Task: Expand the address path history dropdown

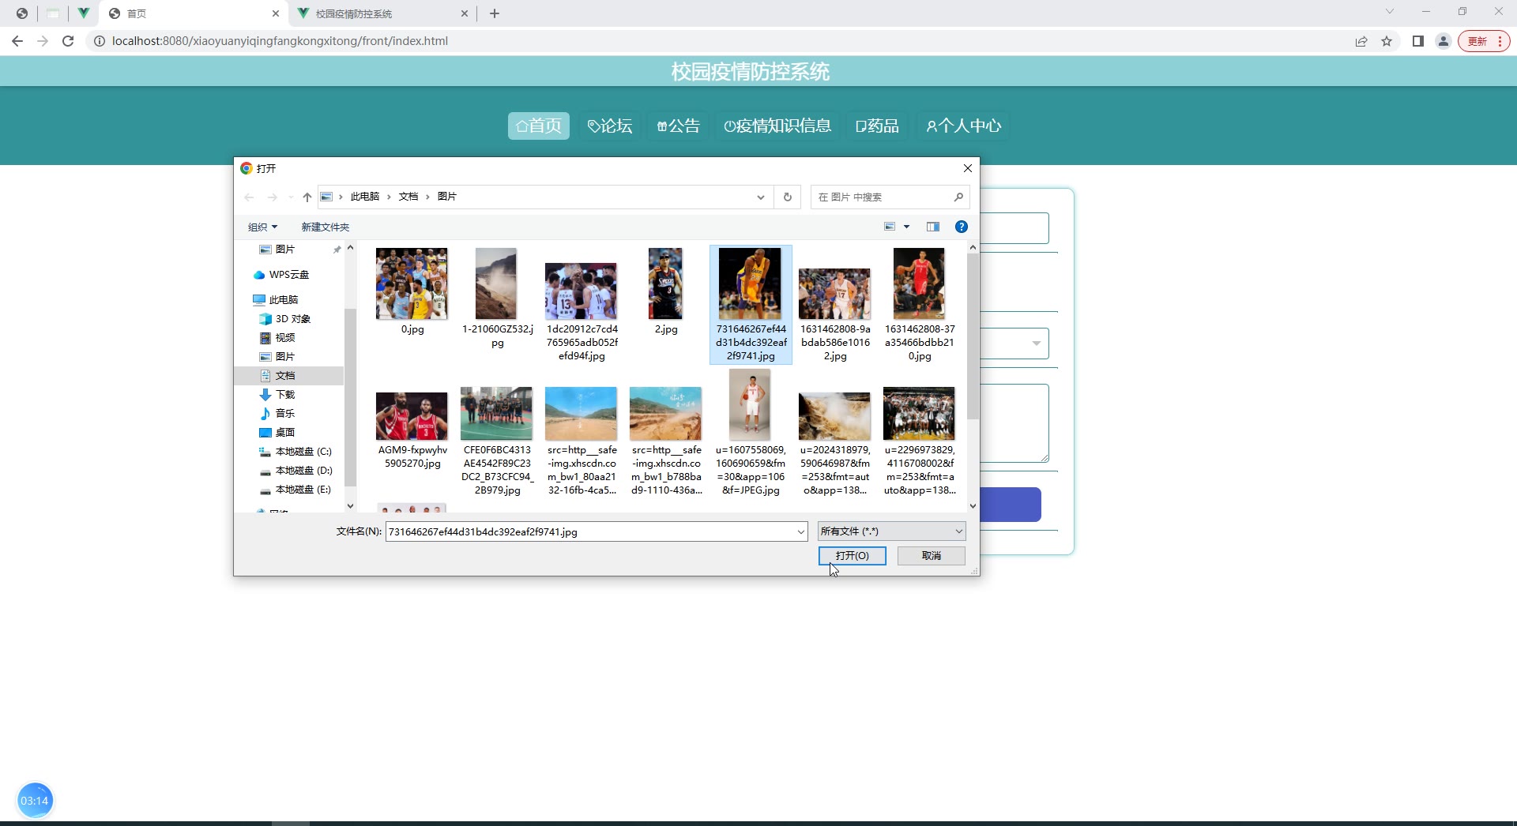Action: tap(760, 197)
